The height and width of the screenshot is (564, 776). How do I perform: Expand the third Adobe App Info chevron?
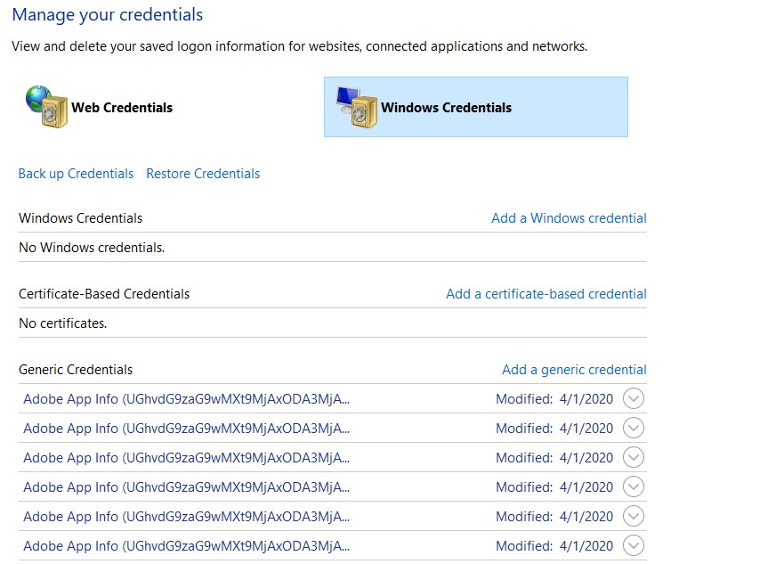634,458
